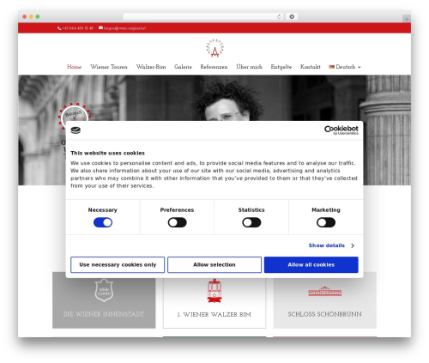Enable the Preferences cookies switch

click(177, 222)
